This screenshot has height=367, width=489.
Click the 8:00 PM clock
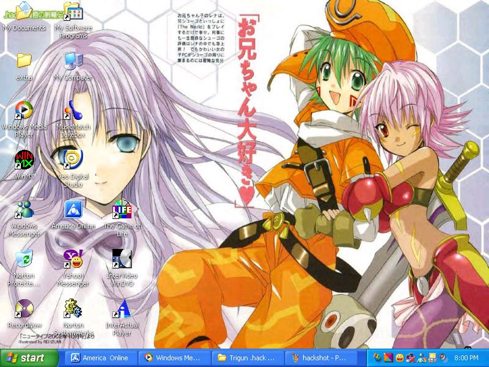tap(466, 358)
